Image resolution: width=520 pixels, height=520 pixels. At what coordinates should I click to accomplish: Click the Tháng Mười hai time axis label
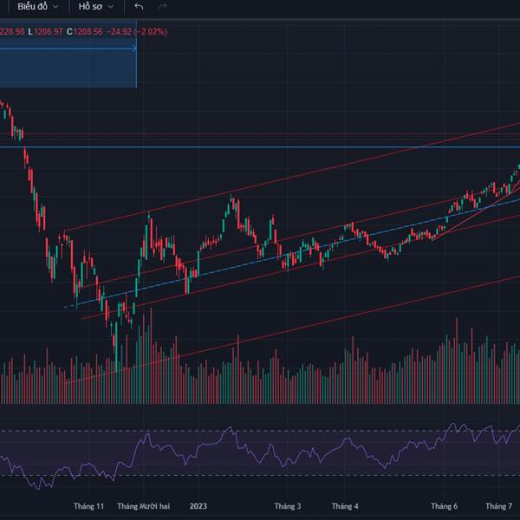pyautogui.click(x=144, y=506)
